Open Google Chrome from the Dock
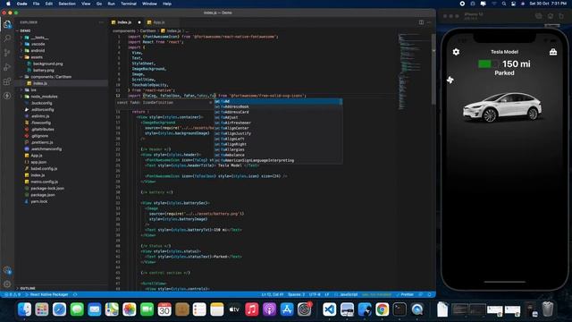Screen dimensions: 572x322 click(382, 309)
